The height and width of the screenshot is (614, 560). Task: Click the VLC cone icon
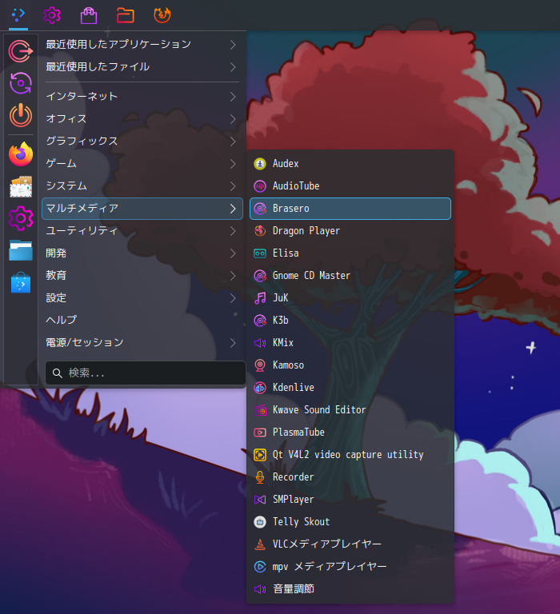tap(260, 544)
